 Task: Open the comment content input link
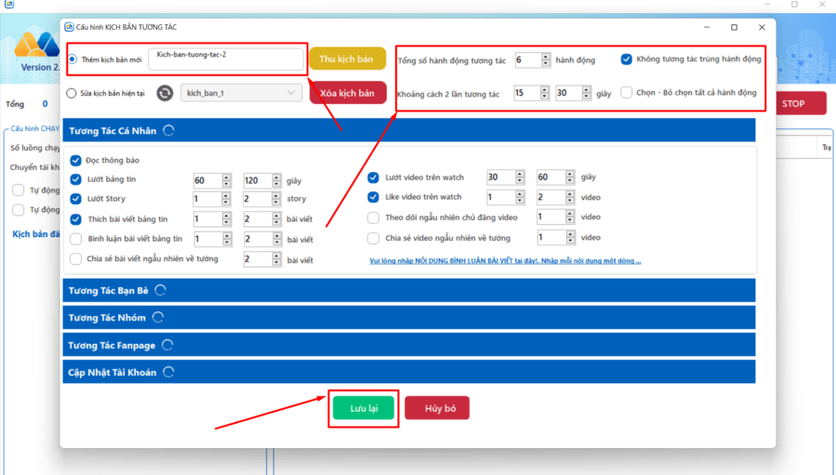[x=505, y=260]
